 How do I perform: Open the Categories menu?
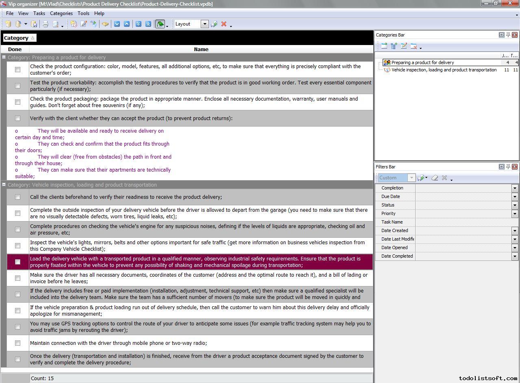[x=61, y=13]
